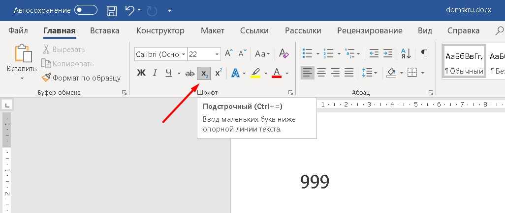This screenshot has height=213, width=505.
Task: Apply yellow text highlight color
Action: (256, 73)
